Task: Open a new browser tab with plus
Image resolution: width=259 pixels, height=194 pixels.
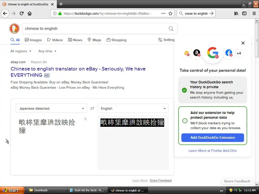Action: pos(61,4)
